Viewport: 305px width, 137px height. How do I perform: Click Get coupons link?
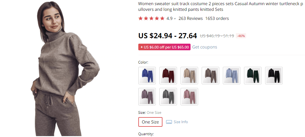coord(205,47)
